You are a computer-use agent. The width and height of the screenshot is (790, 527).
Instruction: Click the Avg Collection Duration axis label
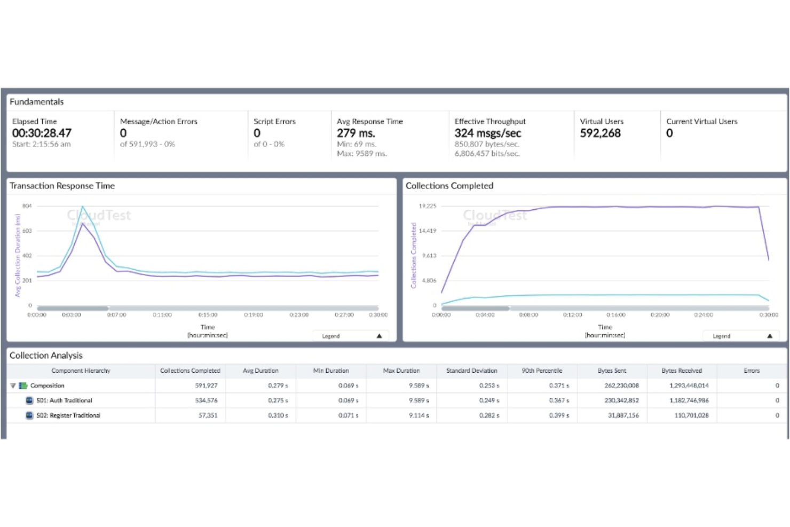pyautogui.click(x=18, y=251)
